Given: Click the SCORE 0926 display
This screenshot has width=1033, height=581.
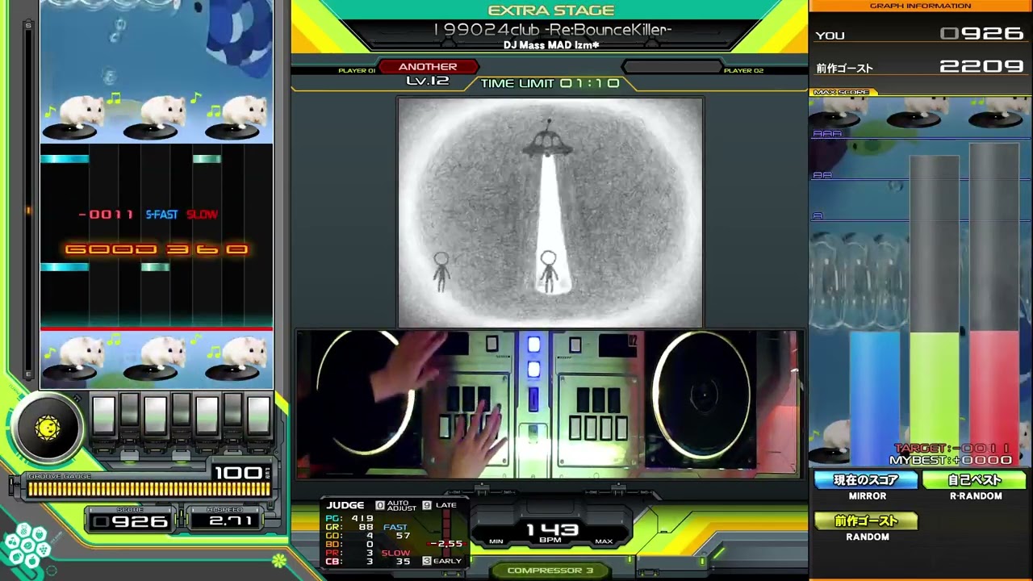Looking at the screenshot, I should pos(131,521).
